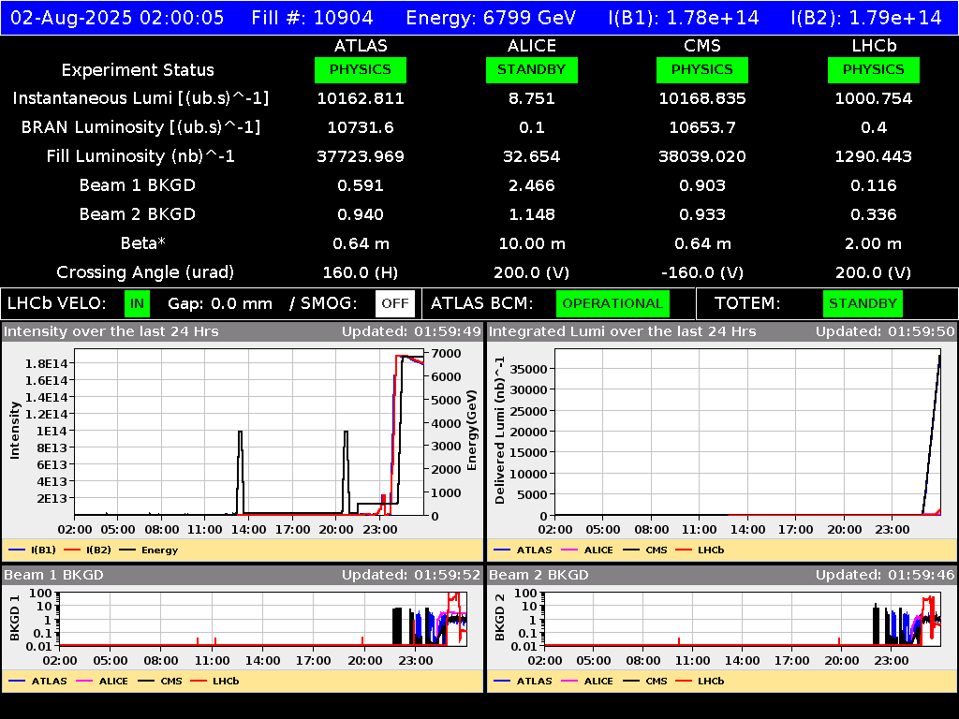Click the SMOG OFF indicator

click(395, 304)
